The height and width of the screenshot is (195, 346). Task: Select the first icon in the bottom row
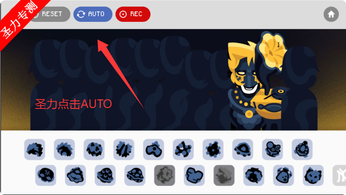46,175
